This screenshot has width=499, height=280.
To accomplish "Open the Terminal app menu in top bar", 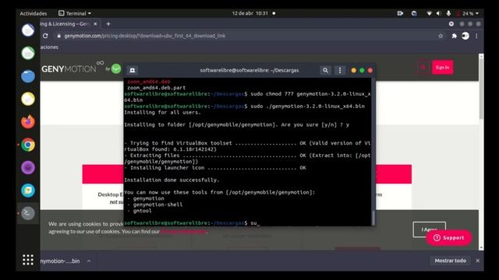I will (x=75, y=13).
